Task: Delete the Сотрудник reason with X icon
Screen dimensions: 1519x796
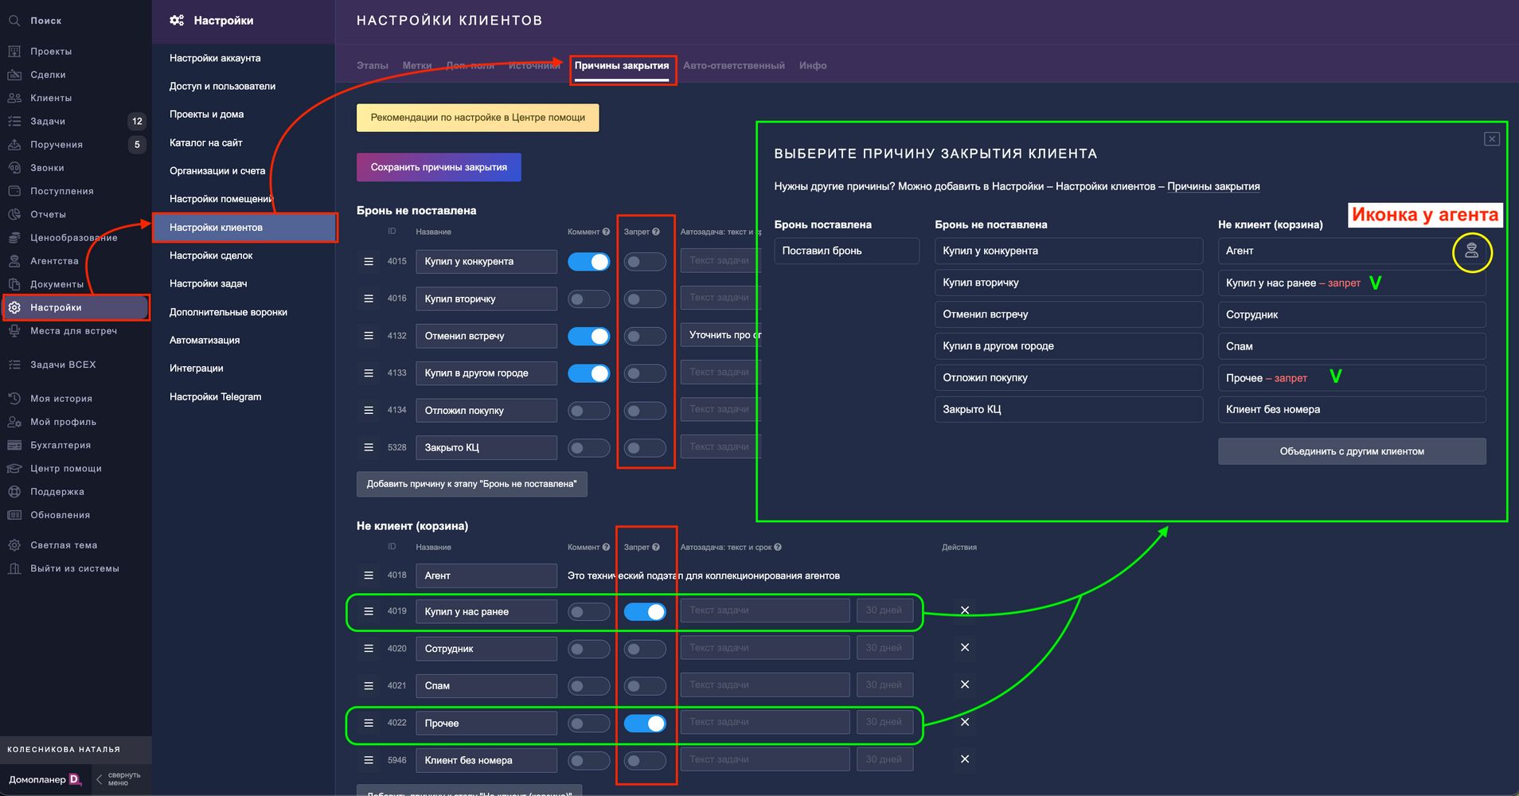Action: pyautogui.click(x=964, y=648)
